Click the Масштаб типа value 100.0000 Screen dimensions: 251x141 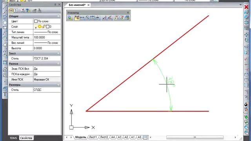tap(47, 38)
